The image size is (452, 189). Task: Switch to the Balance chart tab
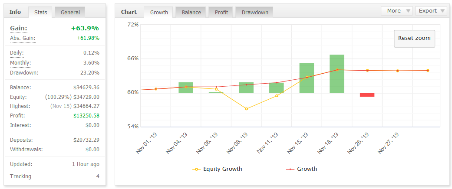click(191, 13)
